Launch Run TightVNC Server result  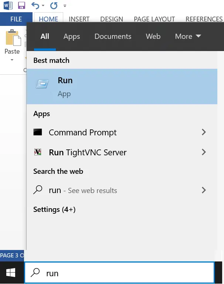pos(88,152)
